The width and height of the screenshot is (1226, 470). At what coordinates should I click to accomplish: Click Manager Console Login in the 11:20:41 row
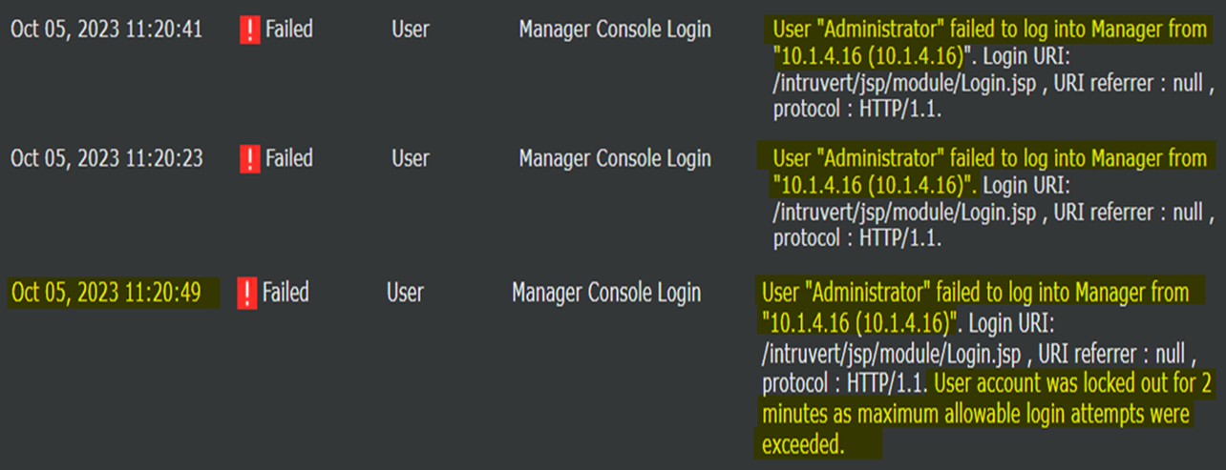[x=615, y=30]
